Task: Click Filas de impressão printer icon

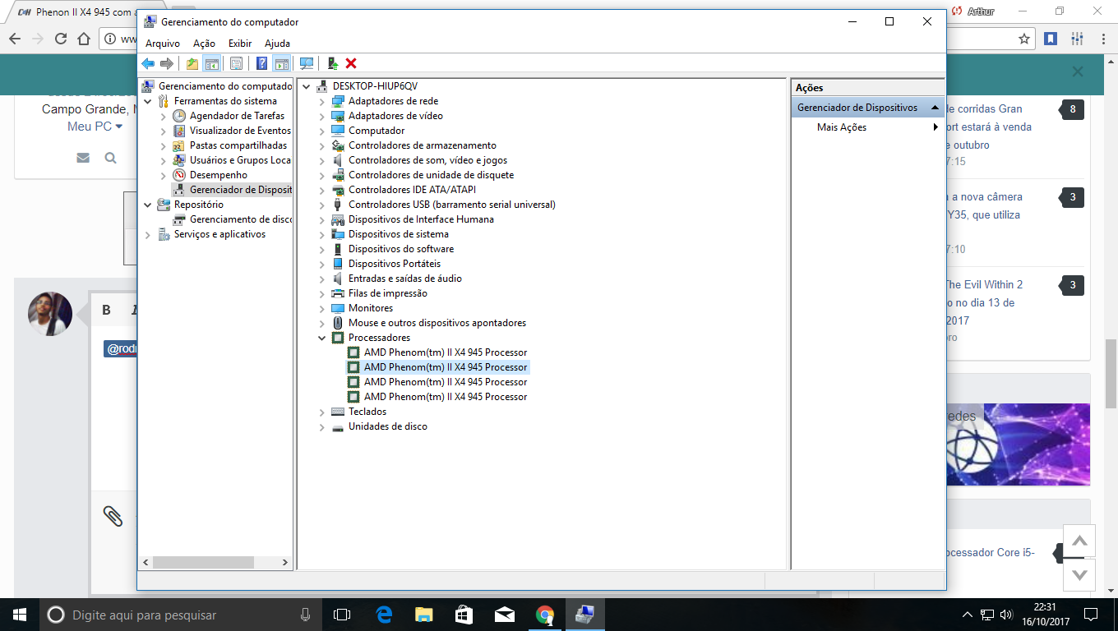Action: click(x=338, y=293)
